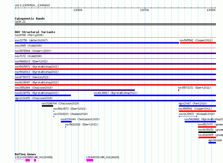Click the large magenta LOC101929983 exon block
Image resolution: width=223 pixels, height=163 pixels.
[x=28, y=160]
